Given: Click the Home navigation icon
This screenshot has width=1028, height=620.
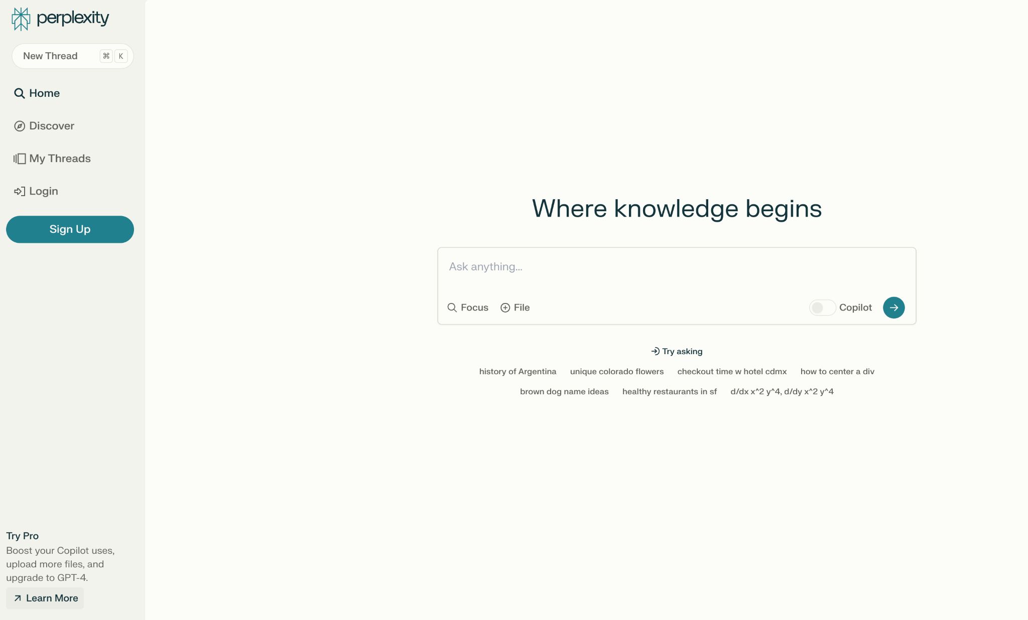Looking at the screenshot, I should [x=19, y=92].
